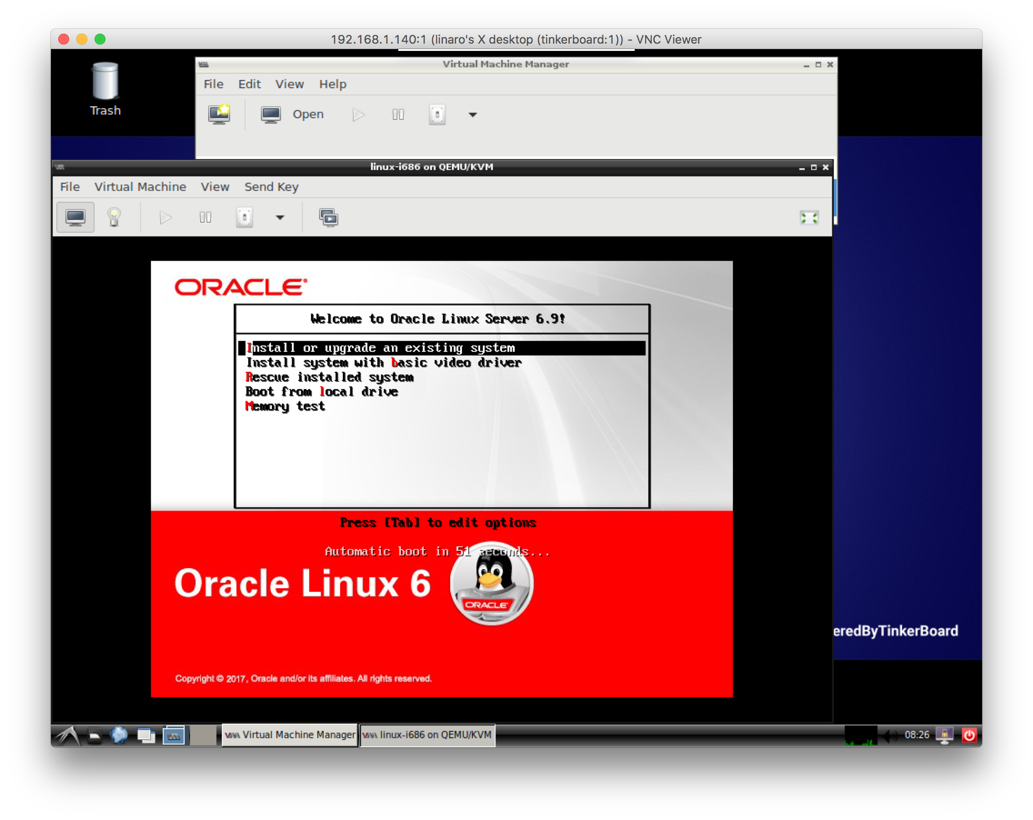Open the Virtual Machine menu
Viewport: 1033px width, 820px height.
point(140,187)
